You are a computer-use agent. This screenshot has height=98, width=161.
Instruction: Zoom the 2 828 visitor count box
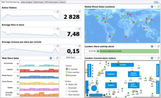click(x=76, y=12)
